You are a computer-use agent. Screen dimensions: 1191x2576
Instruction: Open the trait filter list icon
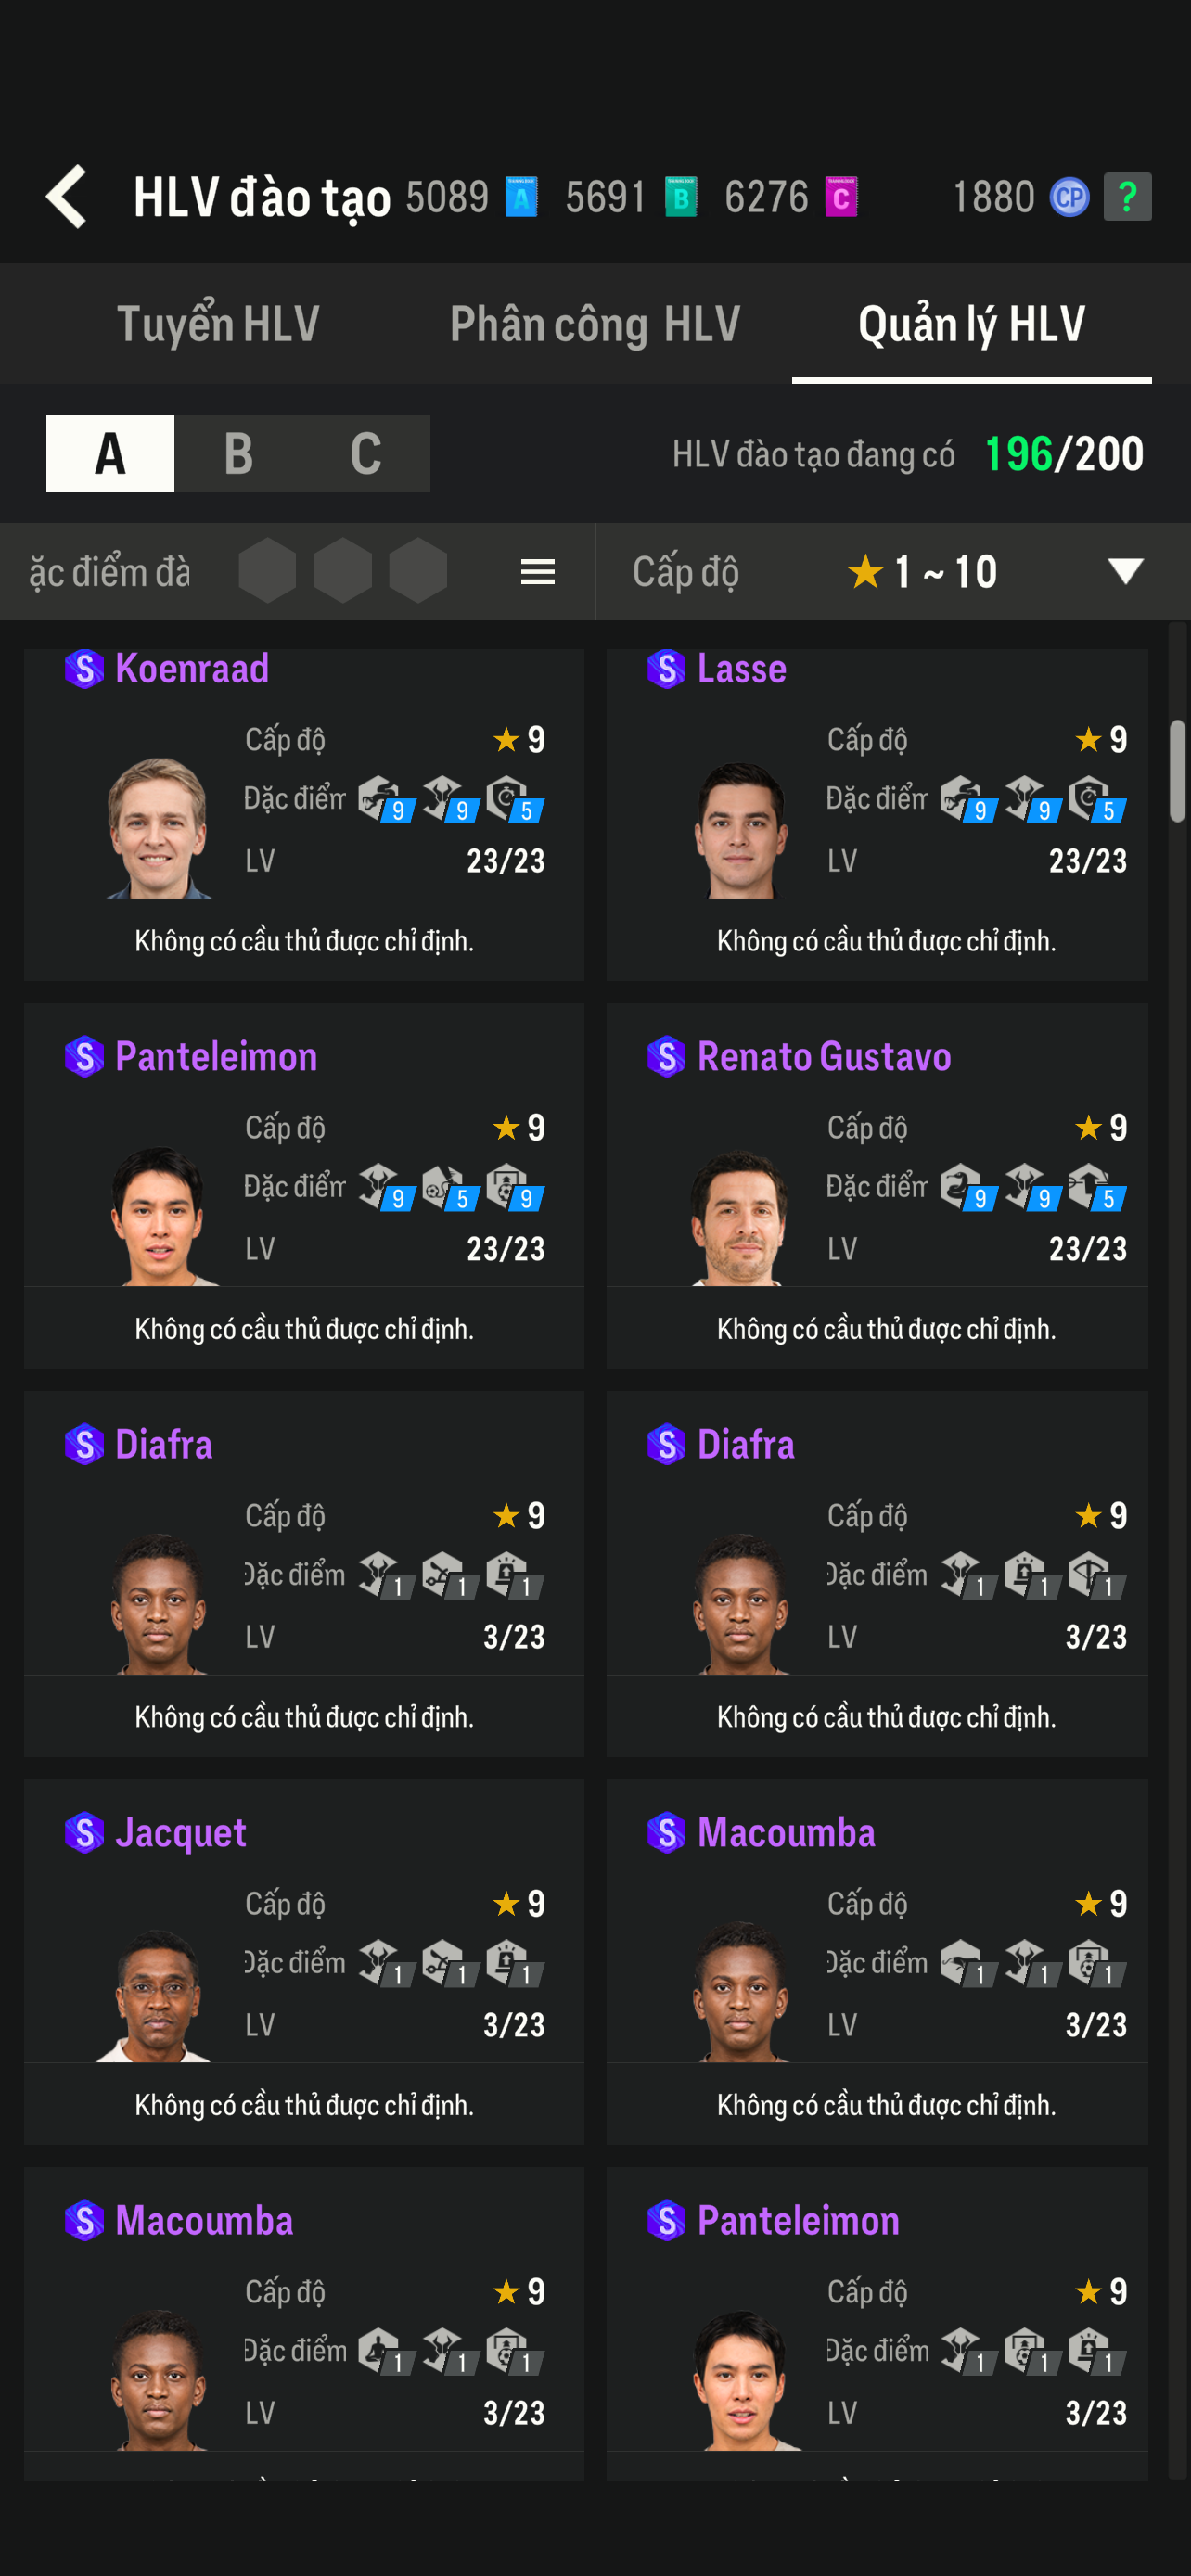(538, 572)
